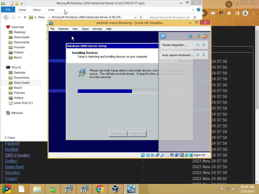The image size is (259, 194).
Task: Click the delete all notifications icon
Action: click(x=205, y=36)
